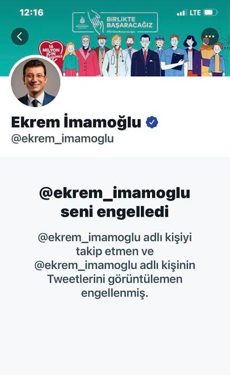The image size is (230, 375).
Task: Tap the blue verified badge
Action: tap(152, 122)
